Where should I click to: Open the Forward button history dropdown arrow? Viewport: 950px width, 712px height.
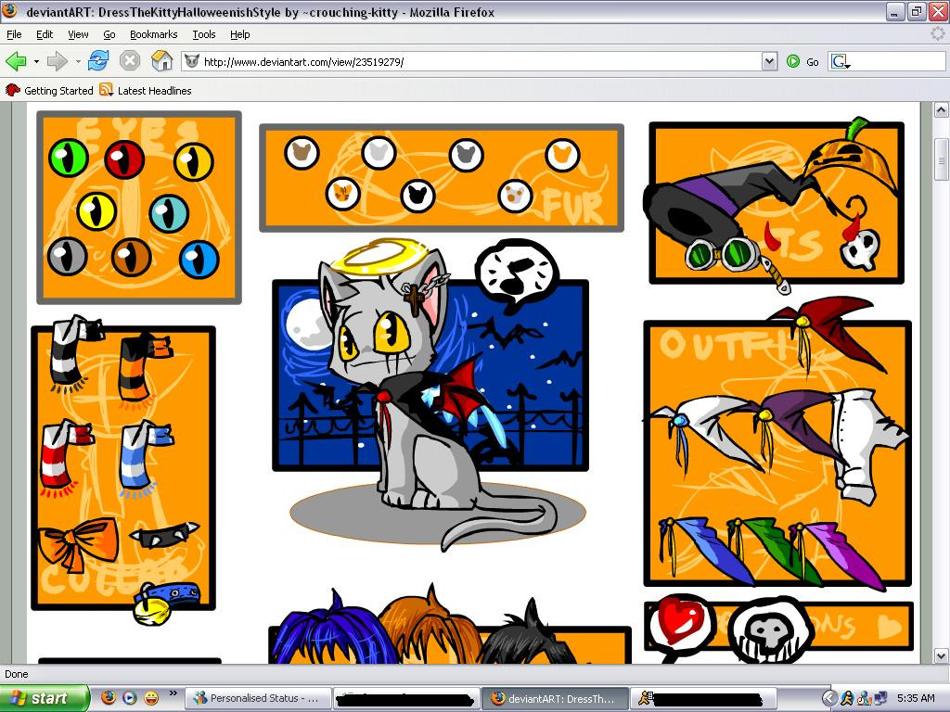78,61
